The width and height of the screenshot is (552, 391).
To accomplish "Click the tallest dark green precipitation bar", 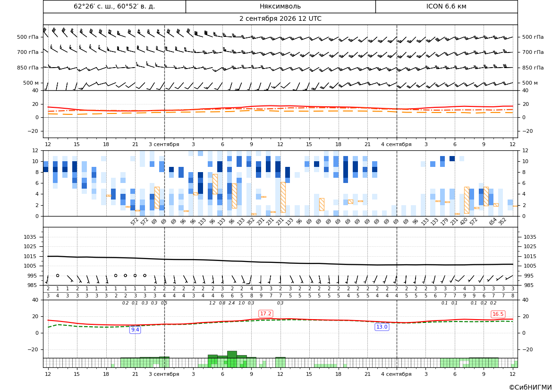I will coord(232,354).
